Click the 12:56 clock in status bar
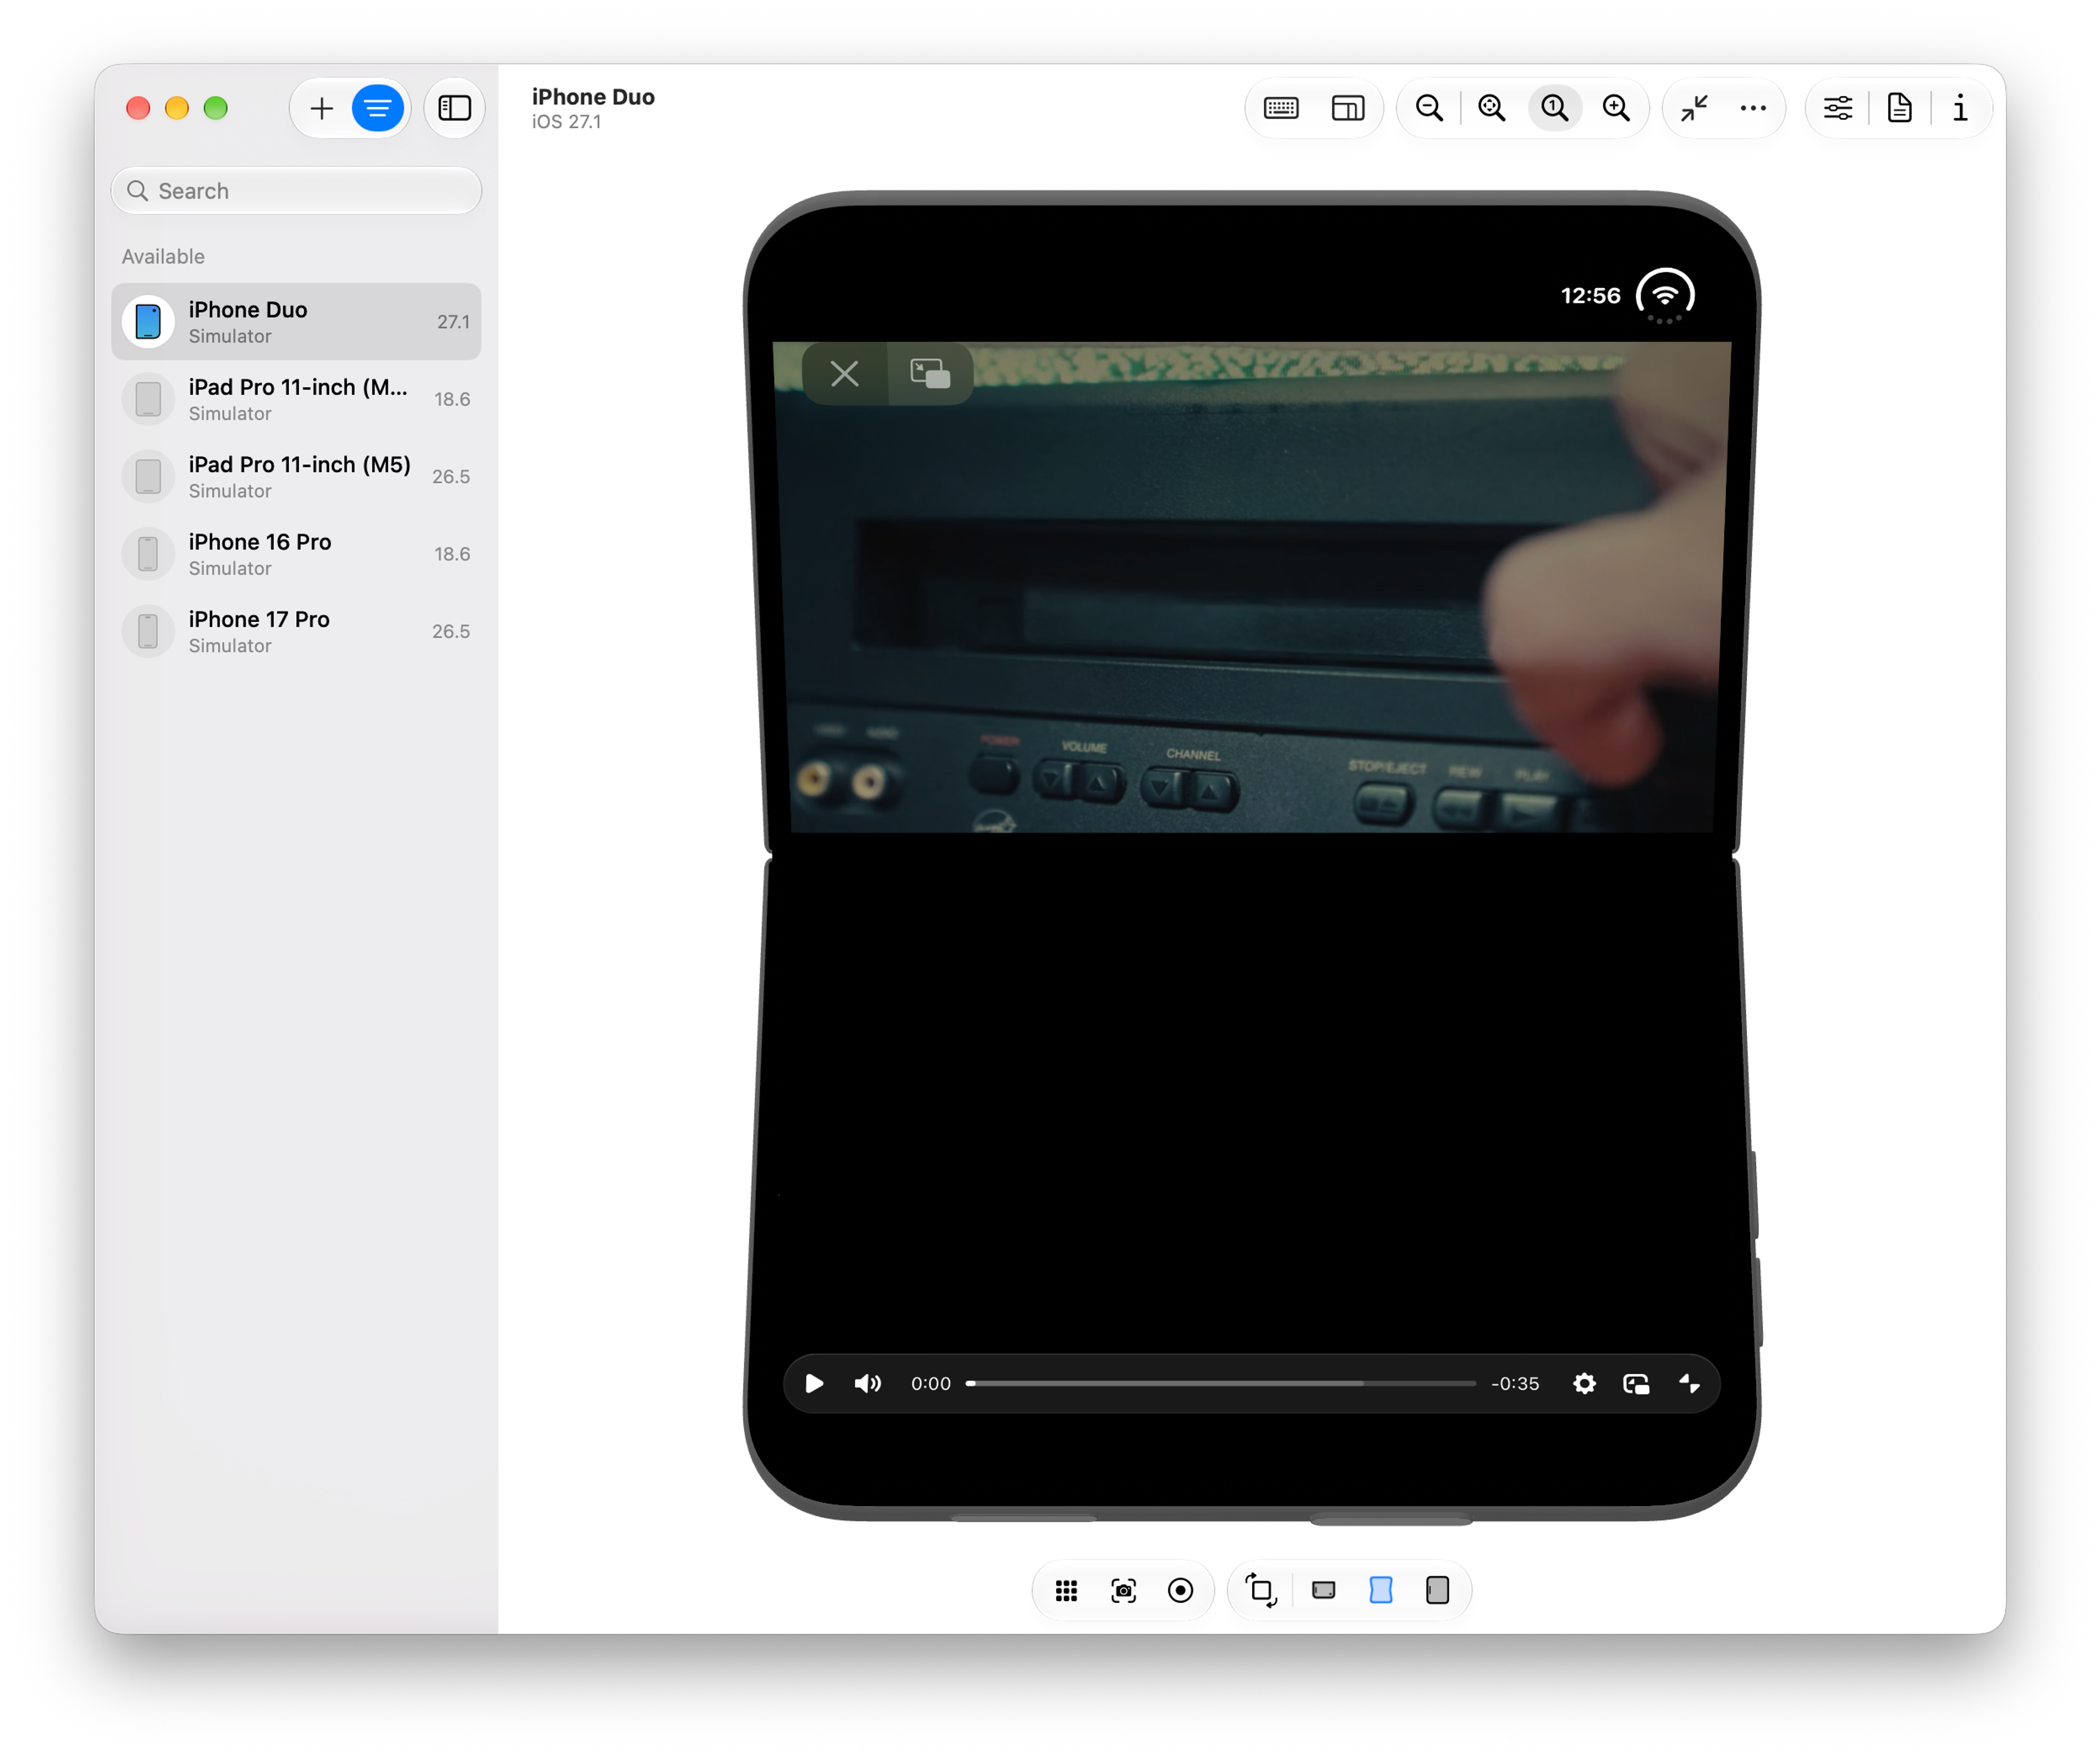Image resolution: width=2100 pixels, height=1758 pixels. [1591, 296]
